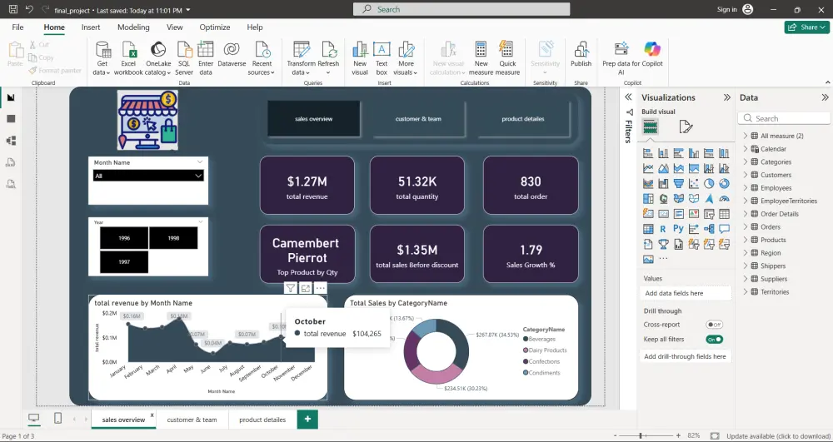Insert the Python visual icon
The height and width of the screenshot is (442, 833).
point(678,229)
